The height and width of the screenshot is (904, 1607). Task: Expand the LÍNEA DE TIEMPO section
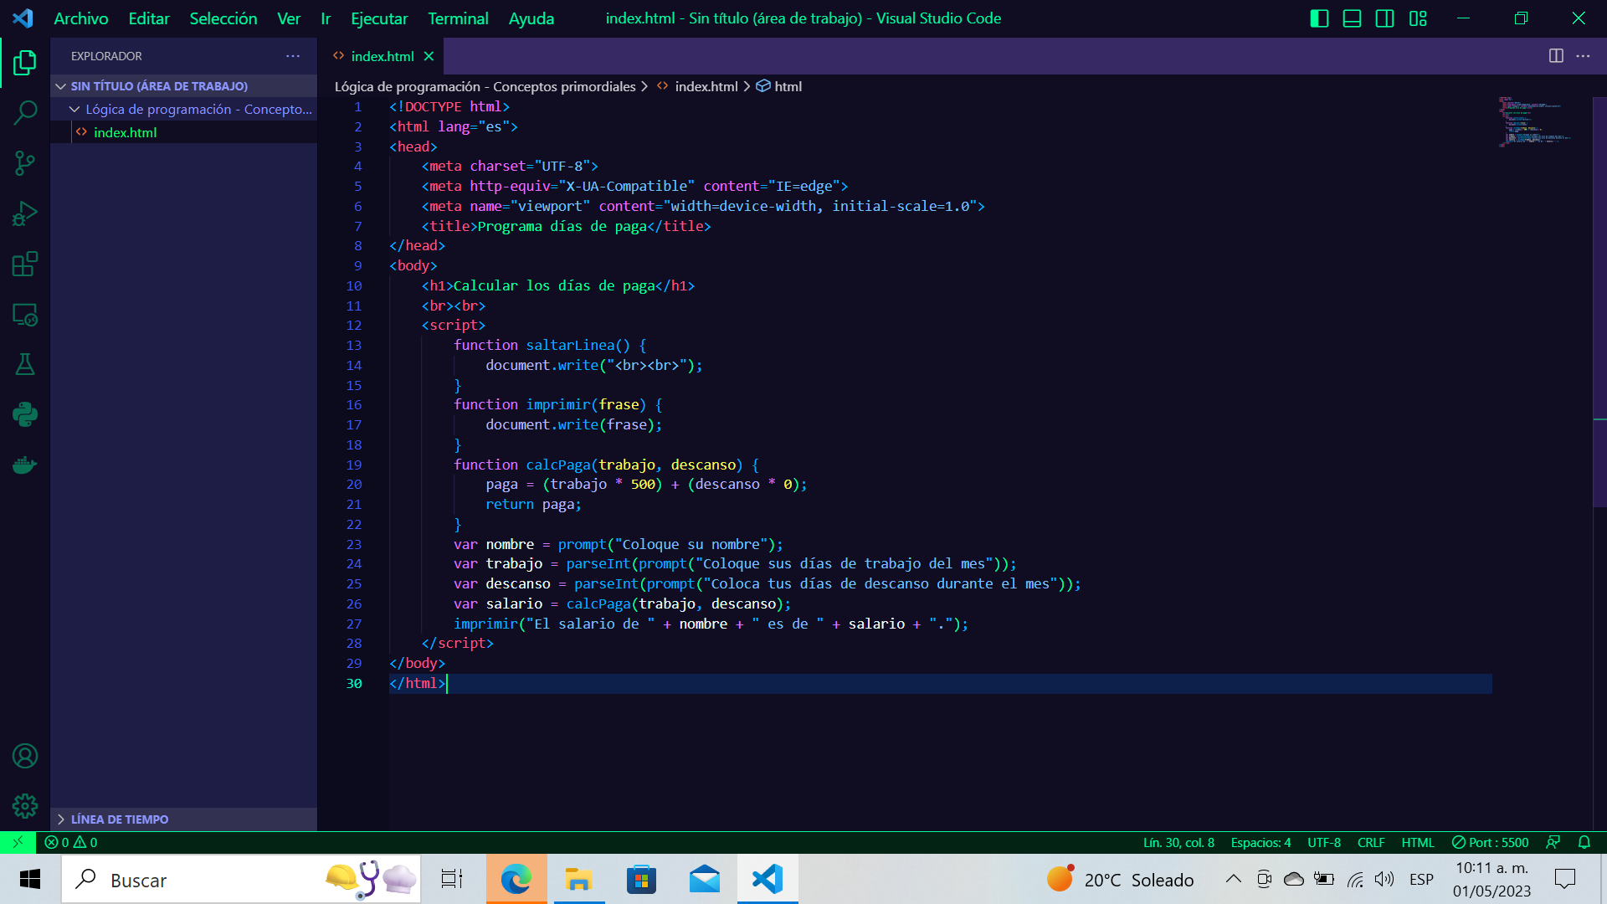pos(183,819)
